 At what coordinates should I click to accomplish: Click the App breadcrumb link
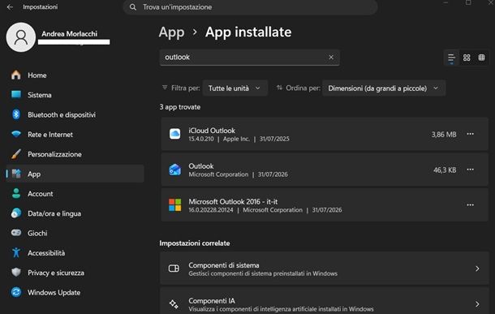[171, 32]
